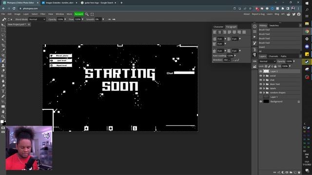Open the Report a bug link

[258, 14]
